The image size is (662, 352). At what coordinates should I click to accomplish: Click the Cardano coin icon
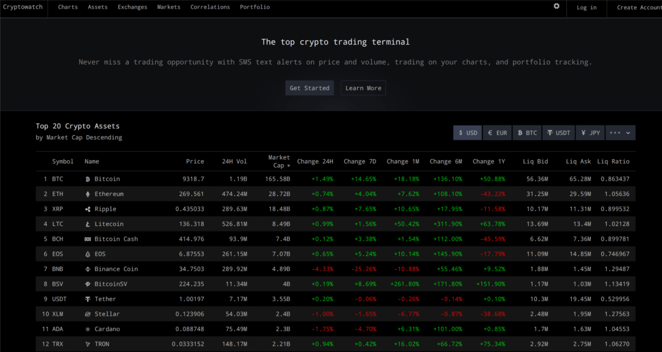[x=88, y=329]
